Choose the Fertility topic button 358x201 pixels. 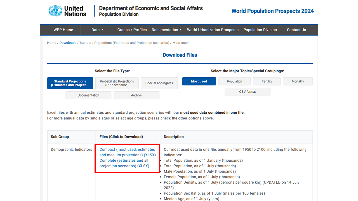click(267, 81)
